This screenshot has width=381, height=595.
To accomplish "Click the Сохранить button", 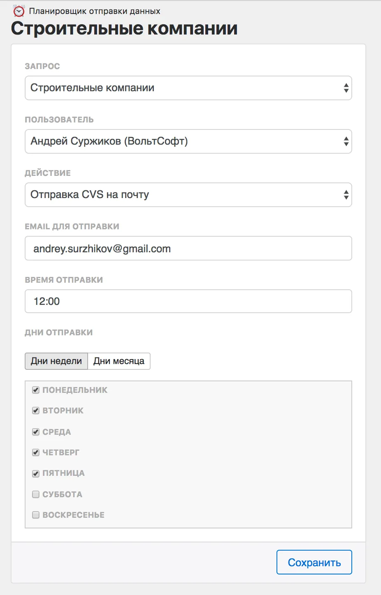I will pyautogui.click(x=314, y=562).
